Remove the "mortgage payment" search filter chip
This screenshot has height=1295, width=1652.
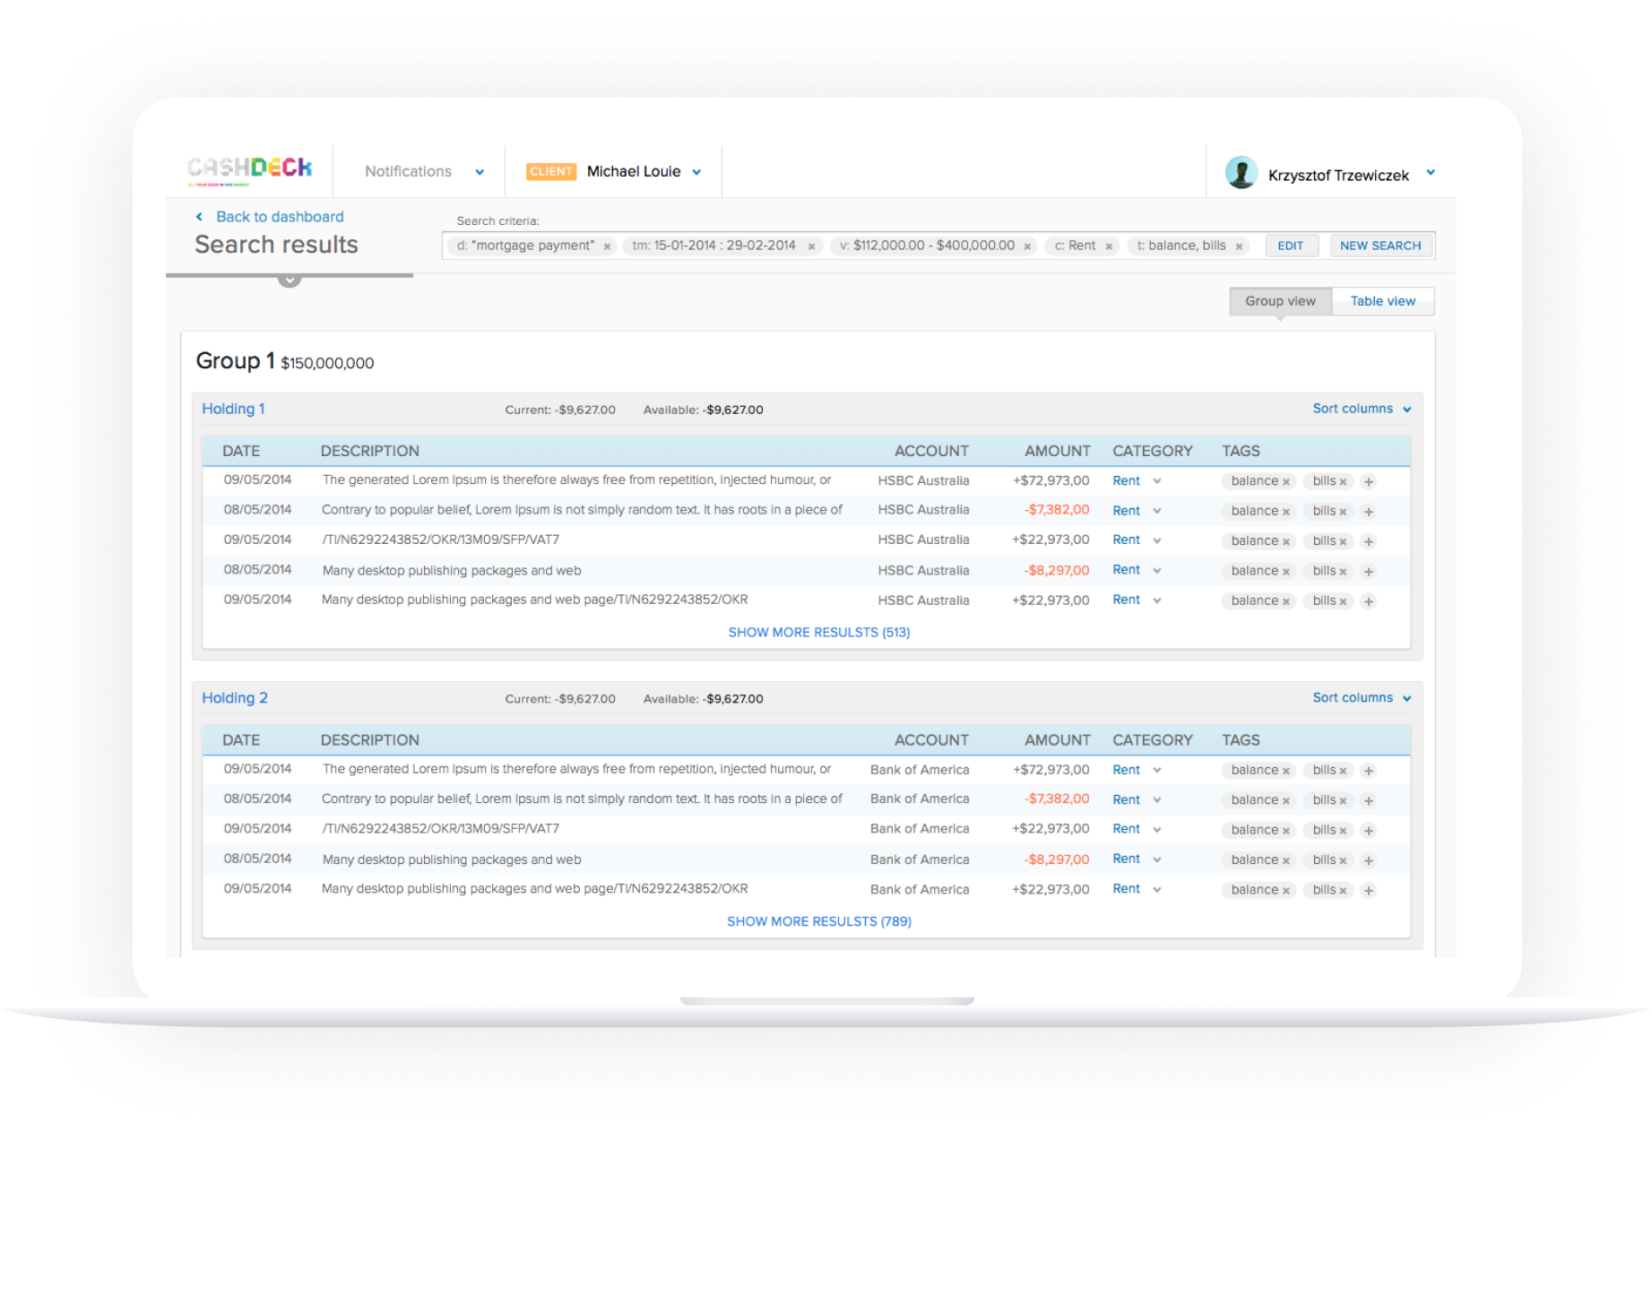607,245
